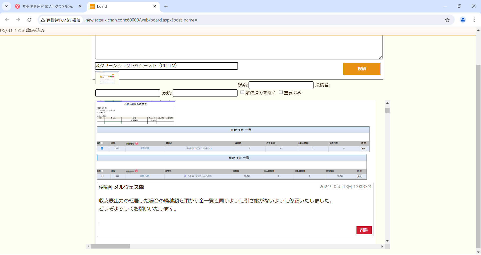Click the red 削除 button
The height and width of the screenshot is (255, 481).
pyautogui.click(x=364, y=230)
